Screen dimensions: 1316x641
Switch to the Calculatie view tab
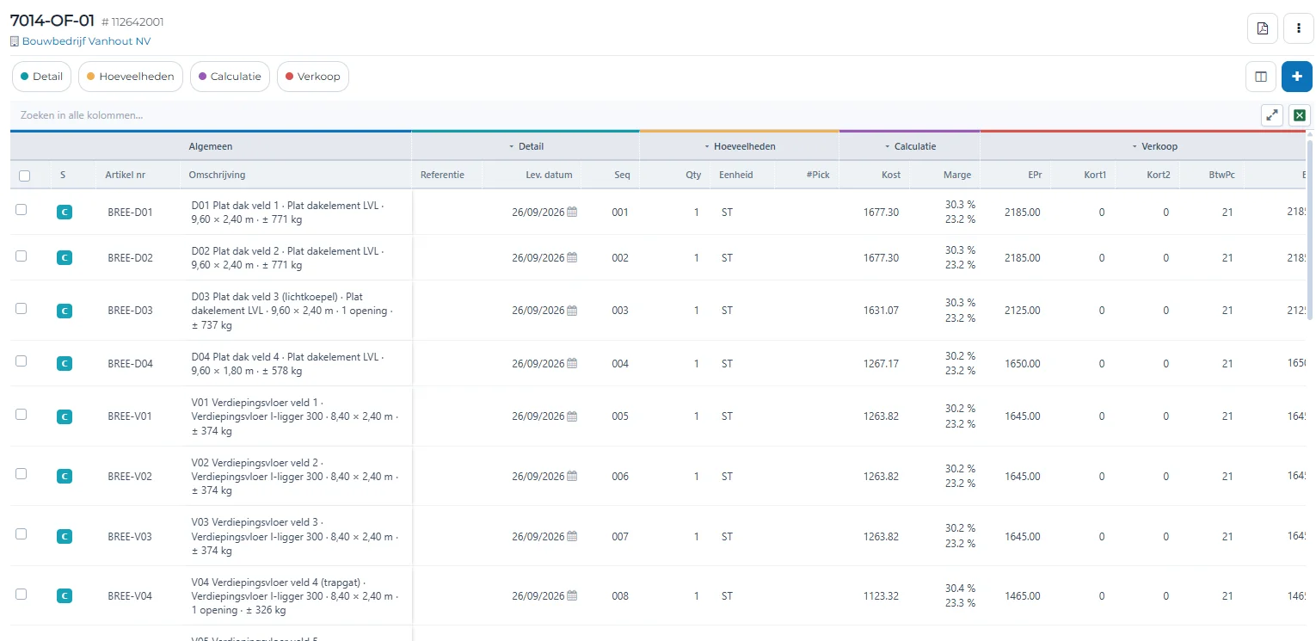230,77
